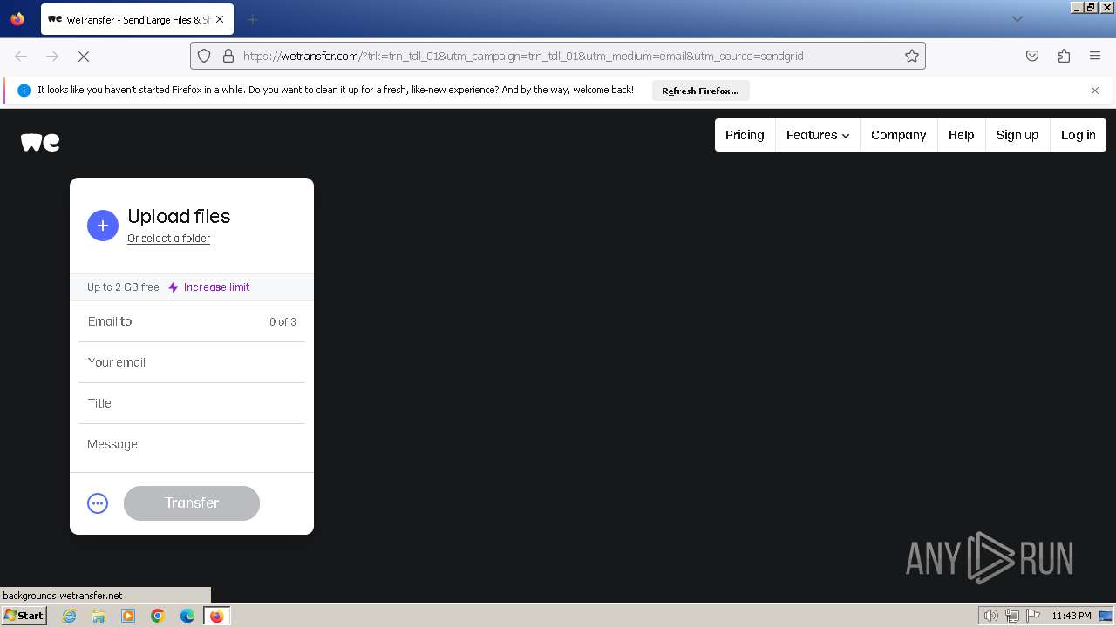Close the WeTransfer browser tab
This screenshot has width=1116, height=627.
click(x=220, y=19)
